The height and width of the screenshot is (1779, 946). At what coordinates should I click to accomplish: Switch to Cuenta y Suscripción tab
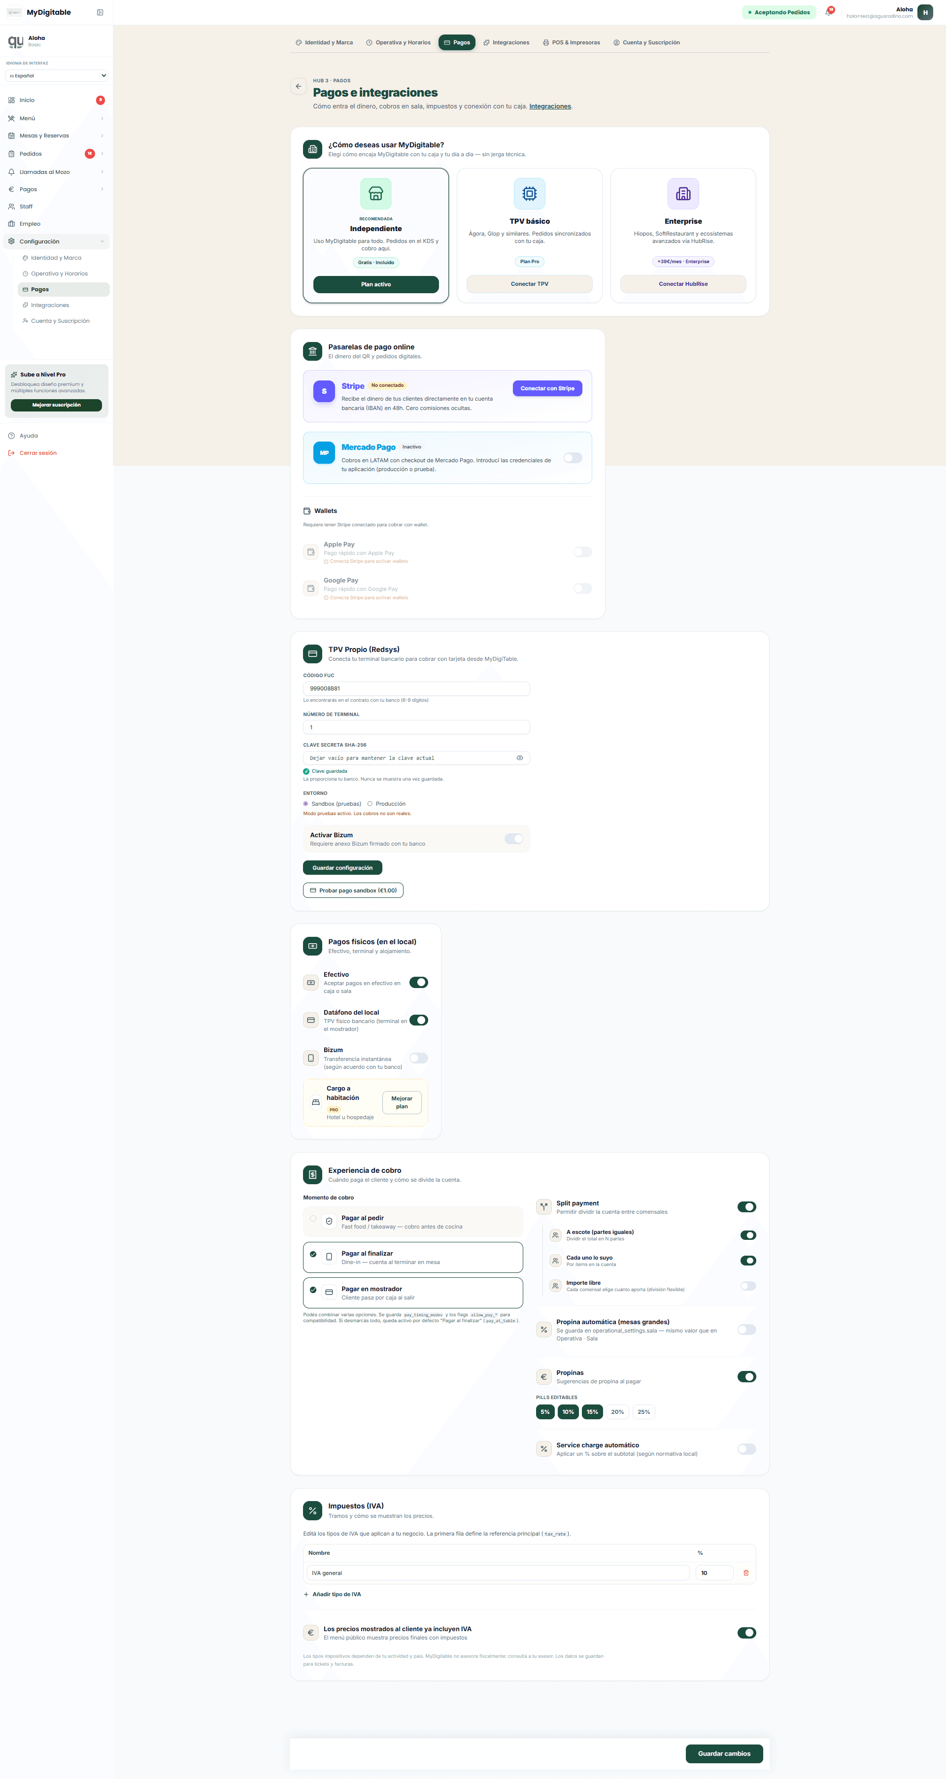tap(646, 43)
